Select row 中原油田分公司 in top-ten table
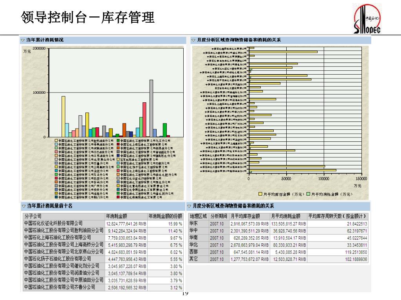The image size is (401, 300). coord(103,280)
